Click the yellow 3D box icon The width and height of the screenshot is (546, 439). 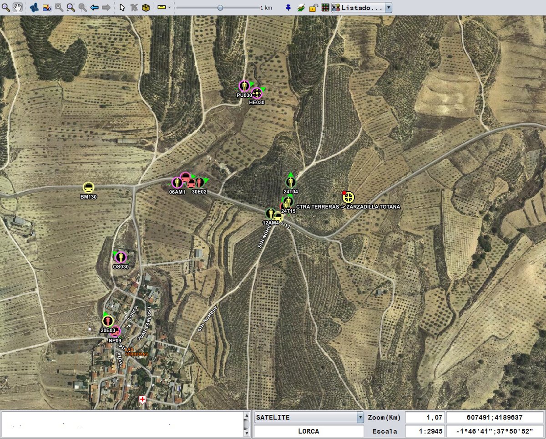pyautogui.click(x=146, y=7)
